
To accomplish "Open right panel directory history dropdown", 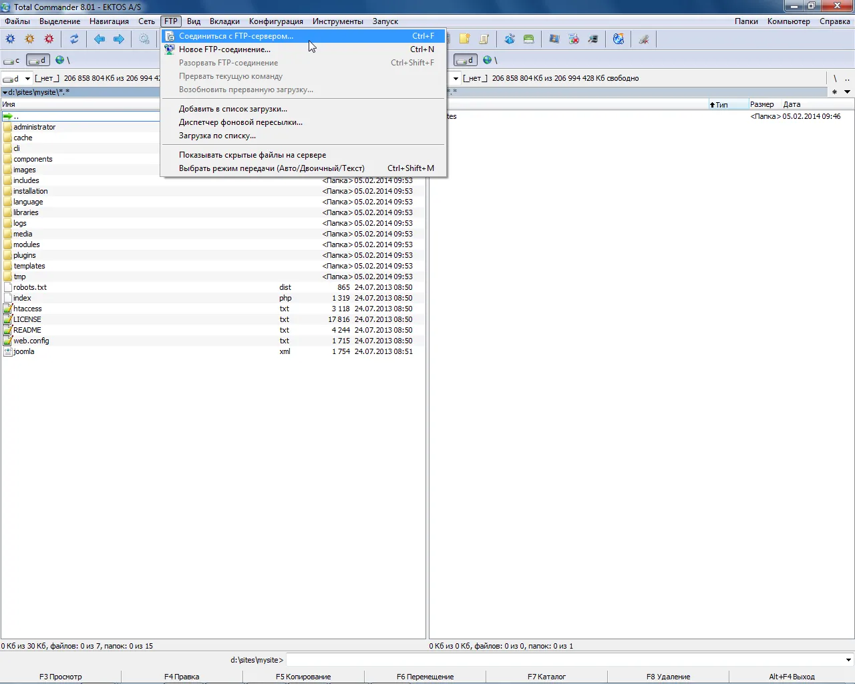I will (847, 92).
